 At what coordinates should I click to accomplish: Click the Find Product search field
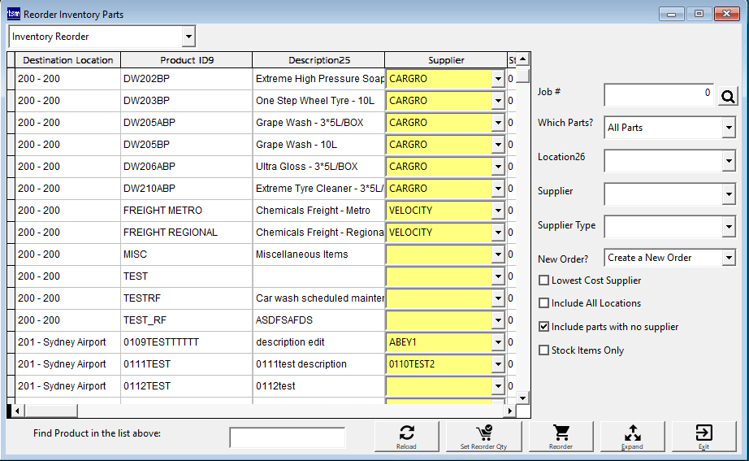[x=287, y=437]
